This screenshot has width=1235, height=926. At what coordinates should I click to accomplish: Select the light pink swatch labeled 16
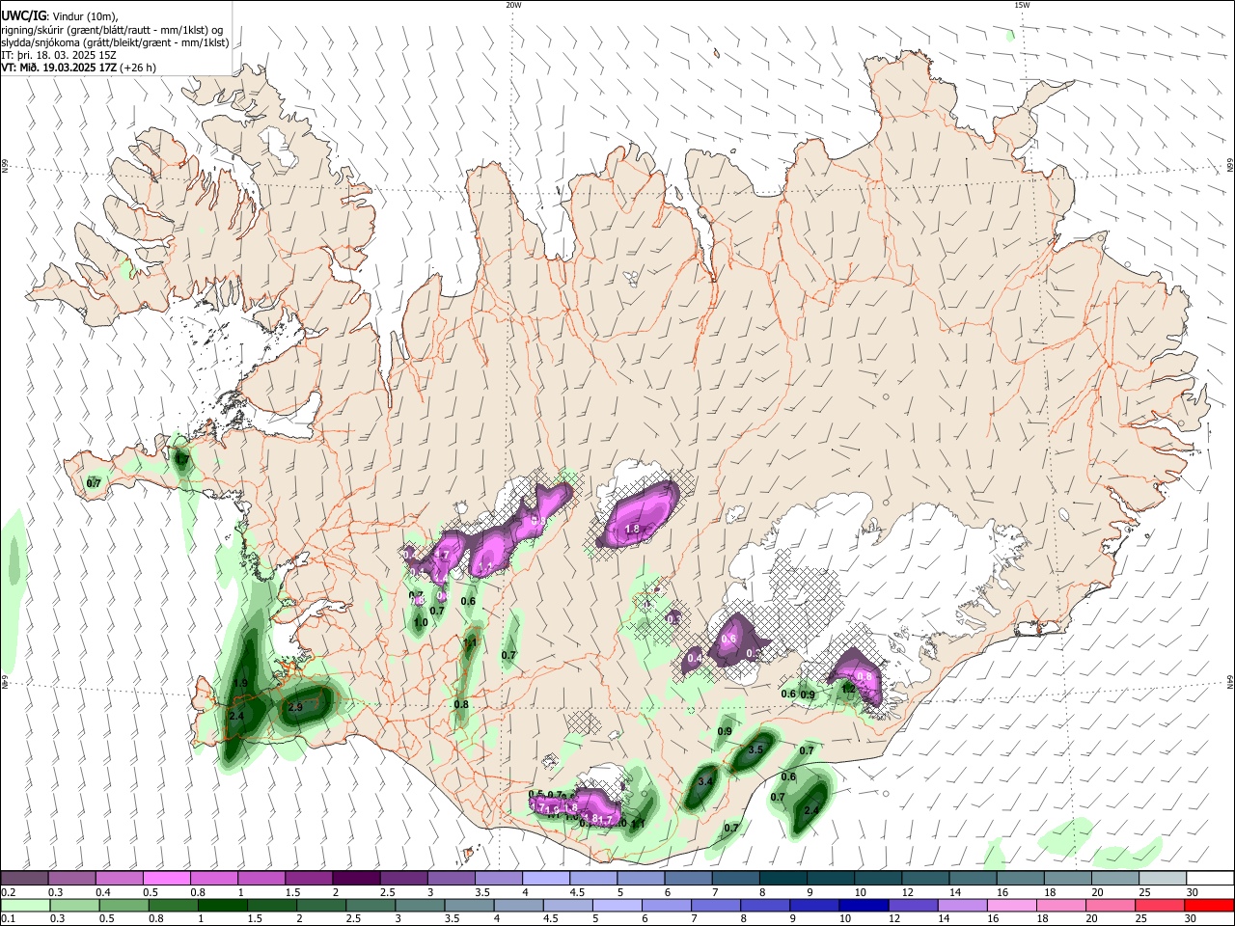click(x=1012, y=905)
